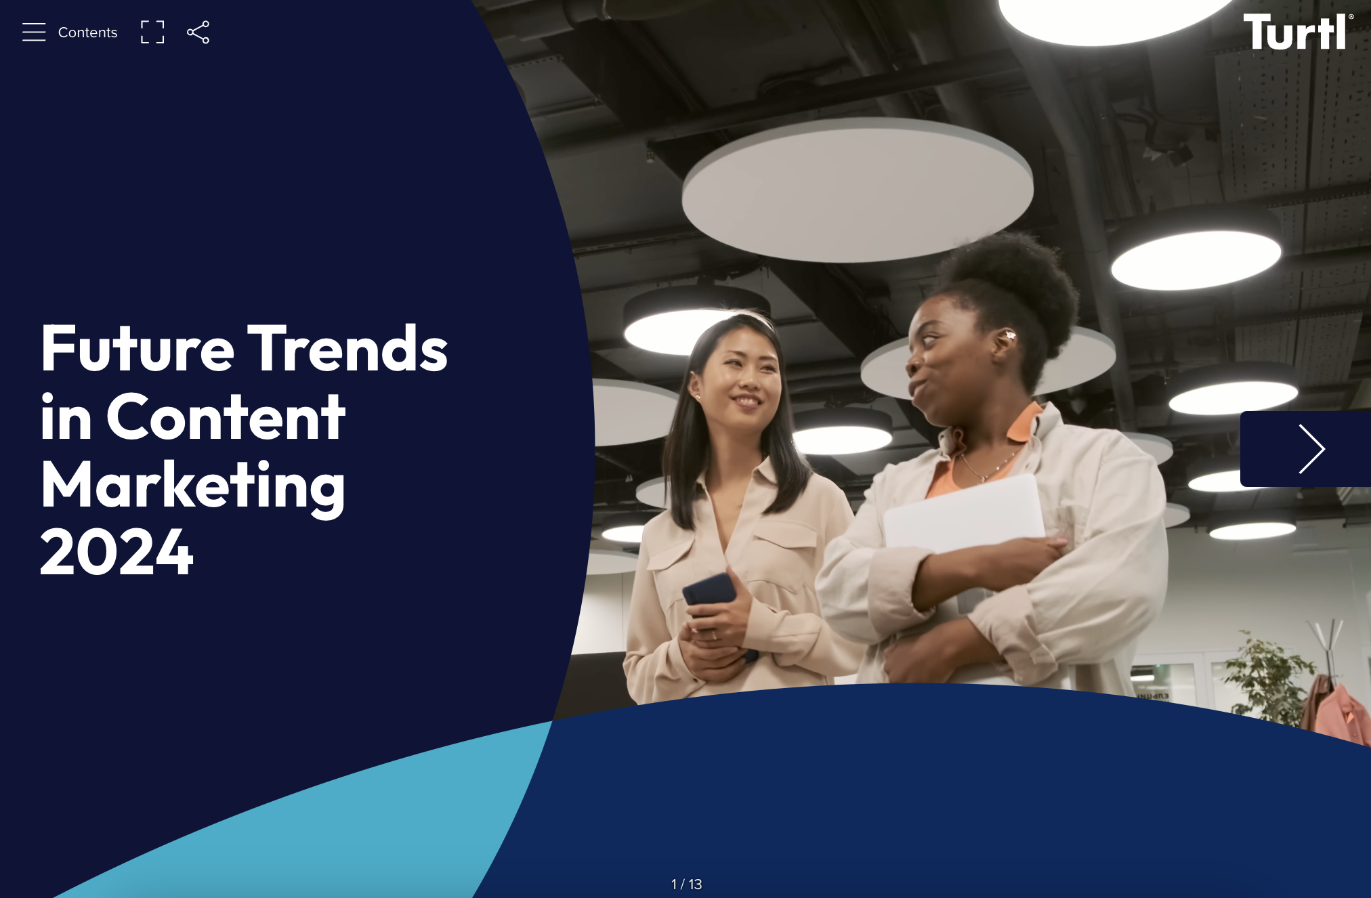
Task: Click the navy curve below photo
Action: pyautogui.click(x=948, y=792)
